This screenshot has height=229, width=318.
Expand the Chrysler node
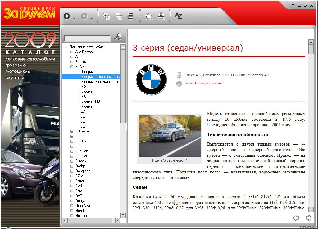pyautogui.click(x=72, y=156)
